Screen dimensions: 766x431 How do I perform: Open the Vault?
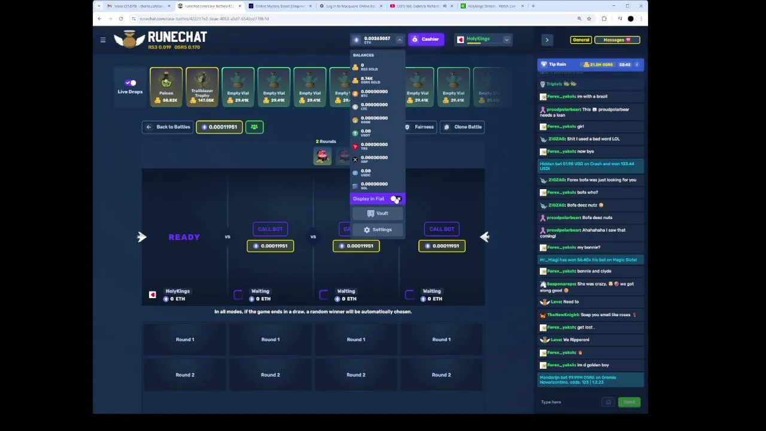(x=378, y=213)
